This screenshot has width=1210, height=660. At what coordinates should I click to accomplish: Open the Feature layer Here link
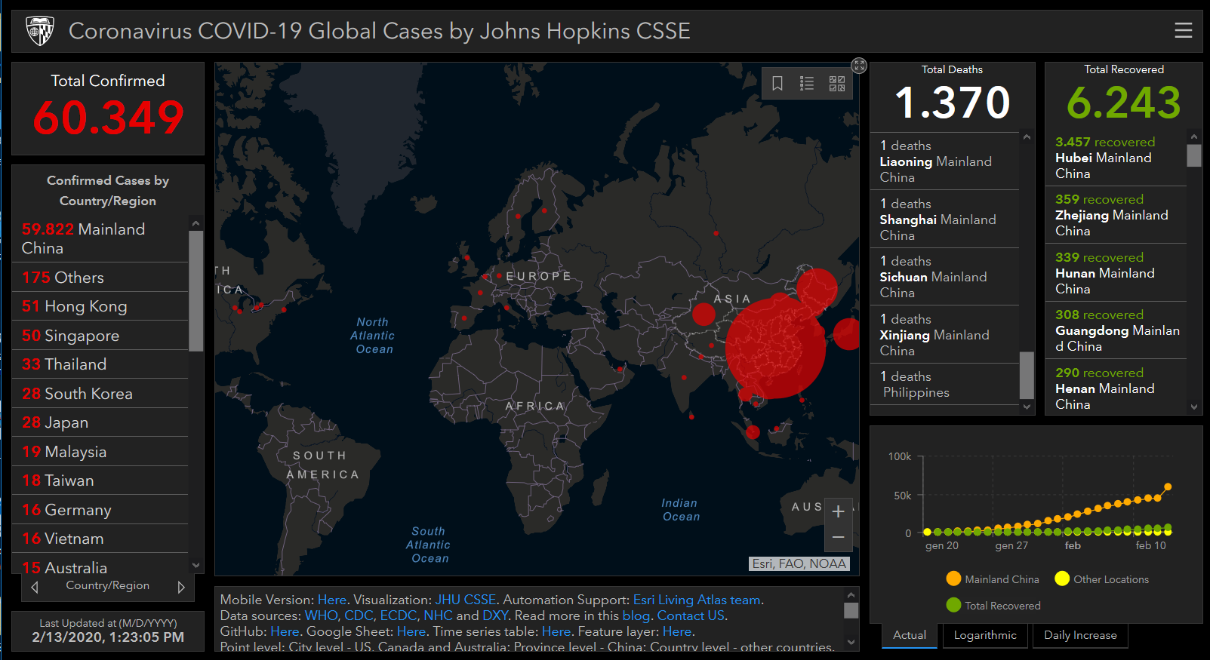tap(677, 631)
